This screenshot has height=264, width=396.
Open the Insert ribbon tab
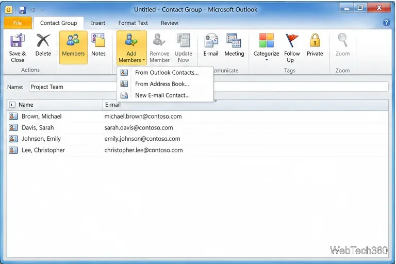tap(98, 23)
